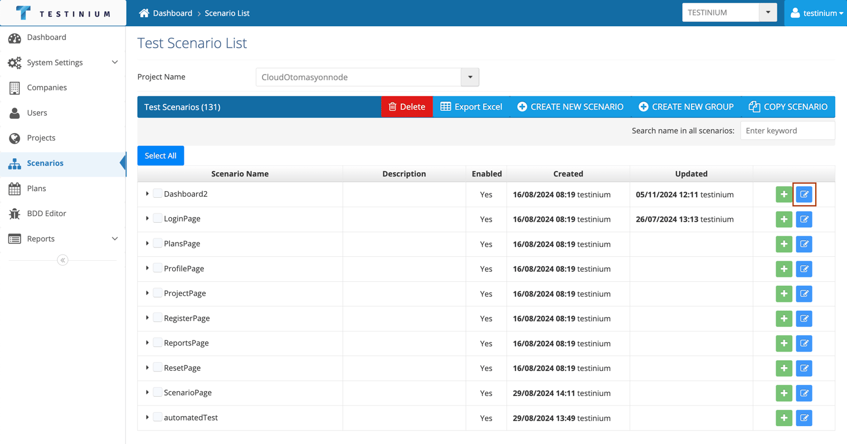Add a sub-item to PlansPage scenario
Image resolution: width=847 pixels, height=444 pixels.
tap(783, 244)
